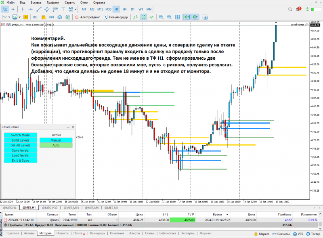This screenshot has height=238, width=323.
Task: Open search magnifier in top right
Action: click(290, 9)
